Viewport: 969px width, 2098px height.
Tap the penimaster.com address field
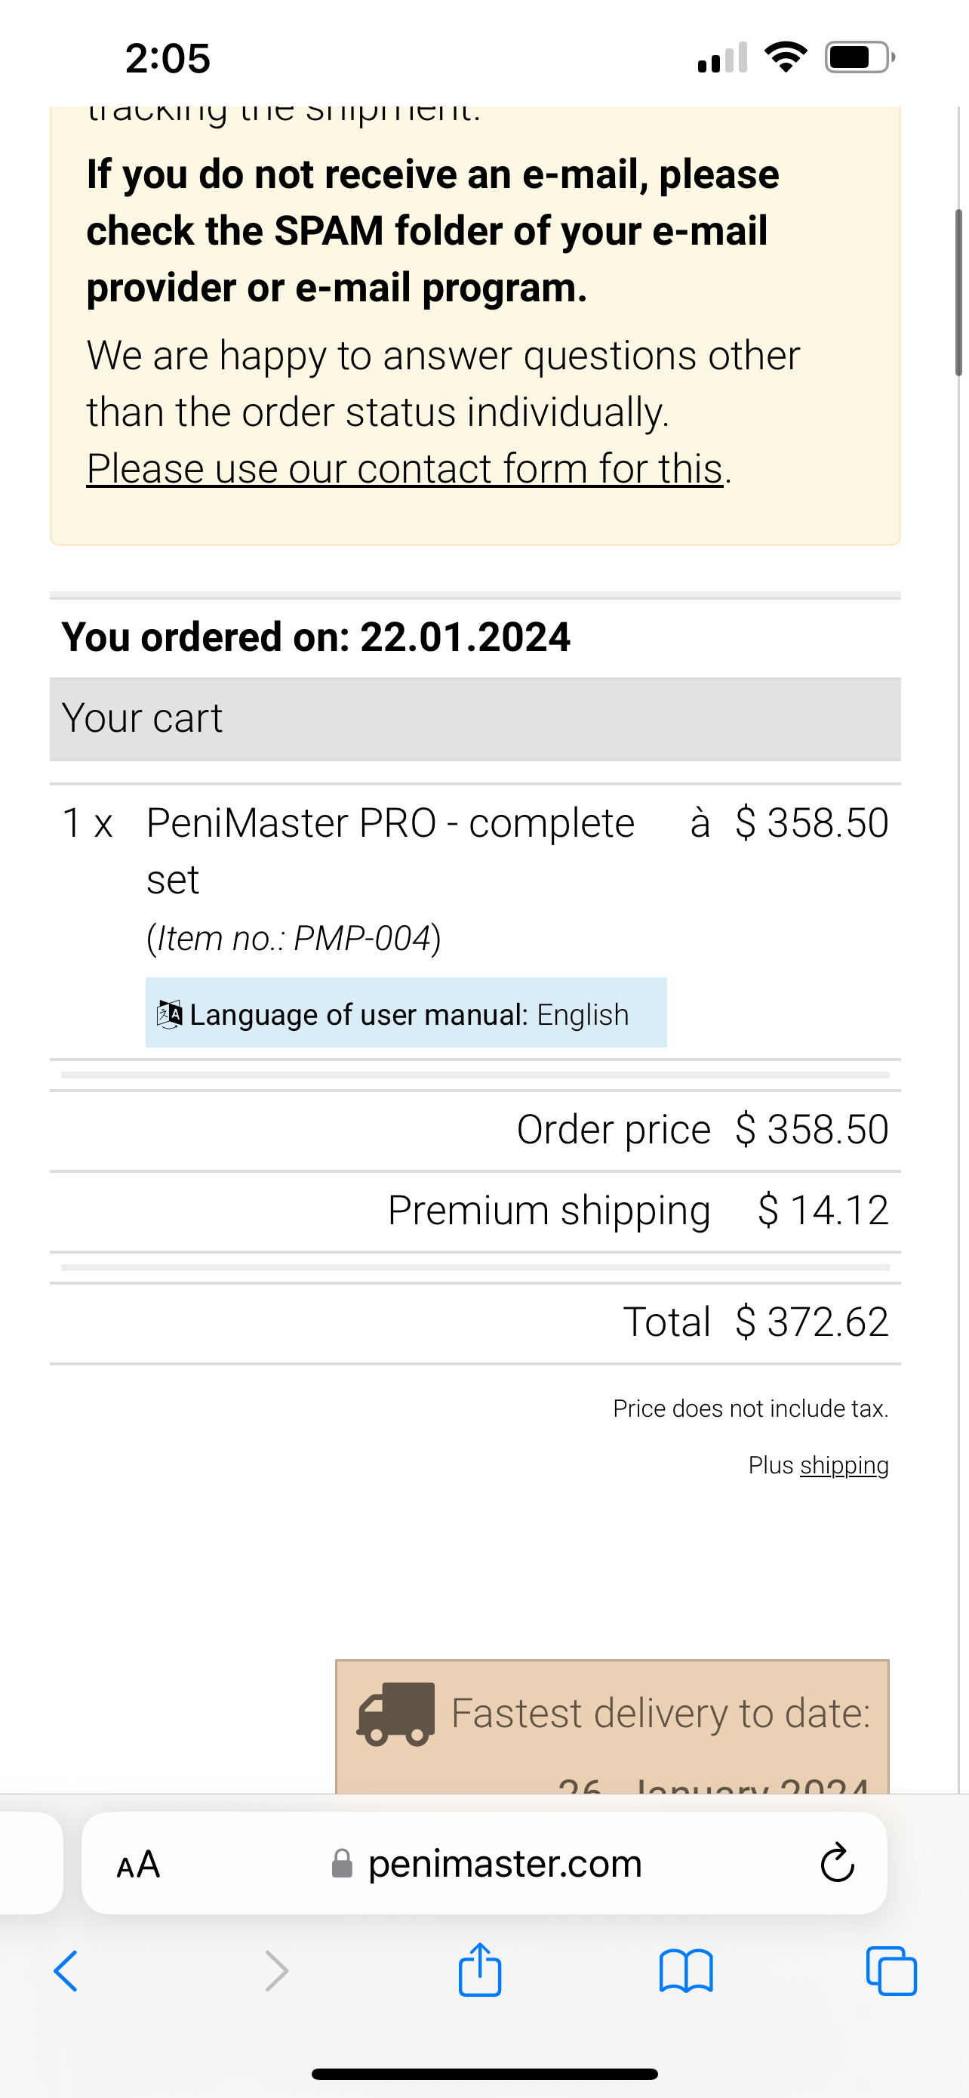point(504,1863)
